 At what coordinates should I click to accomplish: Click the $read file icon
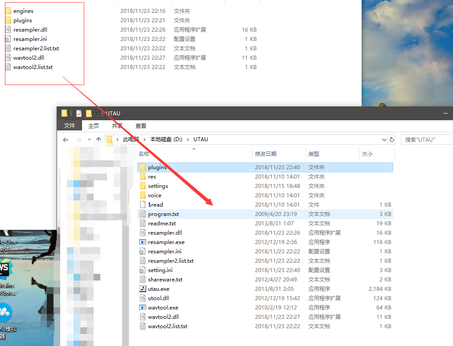142,204
